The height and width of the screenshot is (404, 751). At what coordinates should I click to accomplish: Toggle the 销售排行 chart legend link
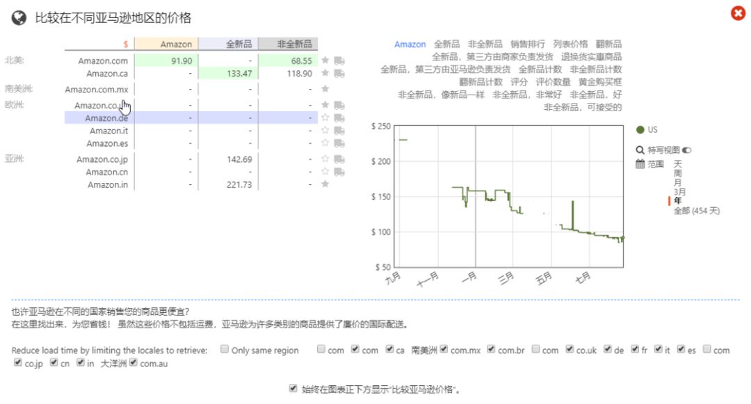tap(527, 44)
